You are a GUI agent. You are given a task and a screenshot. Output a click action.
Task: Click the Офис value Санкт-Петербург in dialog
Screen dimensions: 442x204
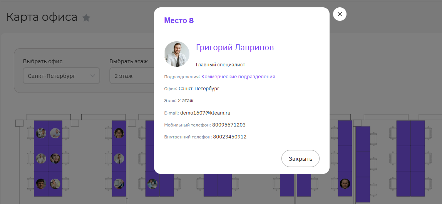[x=199, y=89]
